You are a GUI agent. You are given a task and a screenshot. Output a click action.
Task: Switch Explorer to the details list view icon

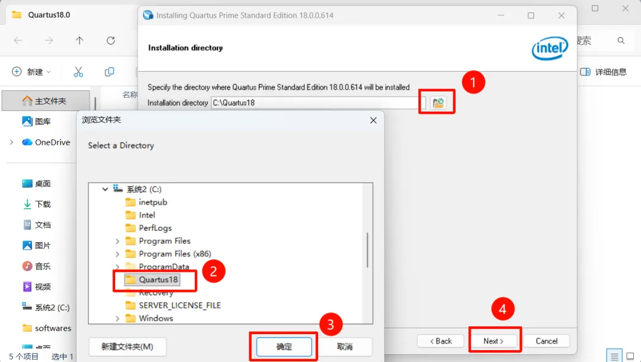[614, 356]
